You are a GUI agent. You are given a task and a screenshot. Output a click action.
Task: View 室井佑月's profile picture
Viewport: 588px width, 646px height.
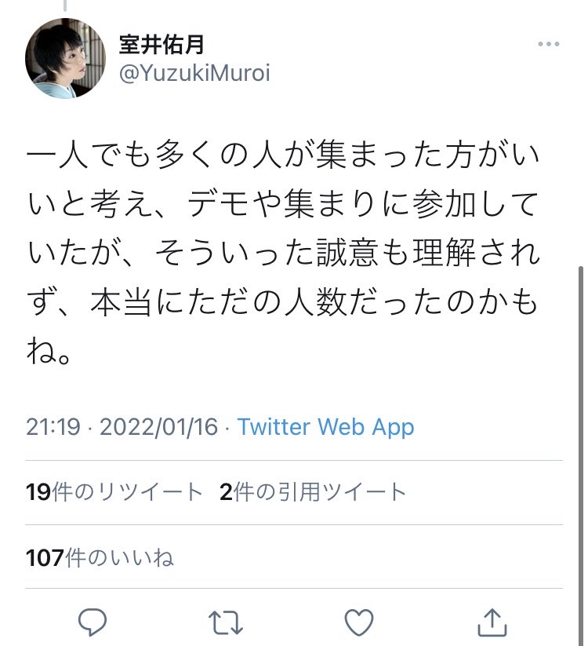click(65, 58)
